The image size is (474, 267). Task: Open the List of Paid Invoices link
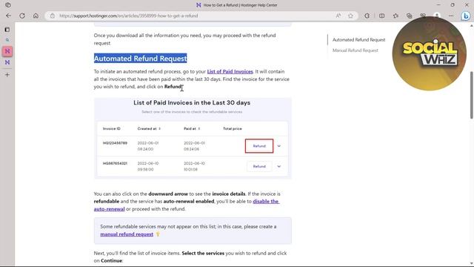(230, 71)
